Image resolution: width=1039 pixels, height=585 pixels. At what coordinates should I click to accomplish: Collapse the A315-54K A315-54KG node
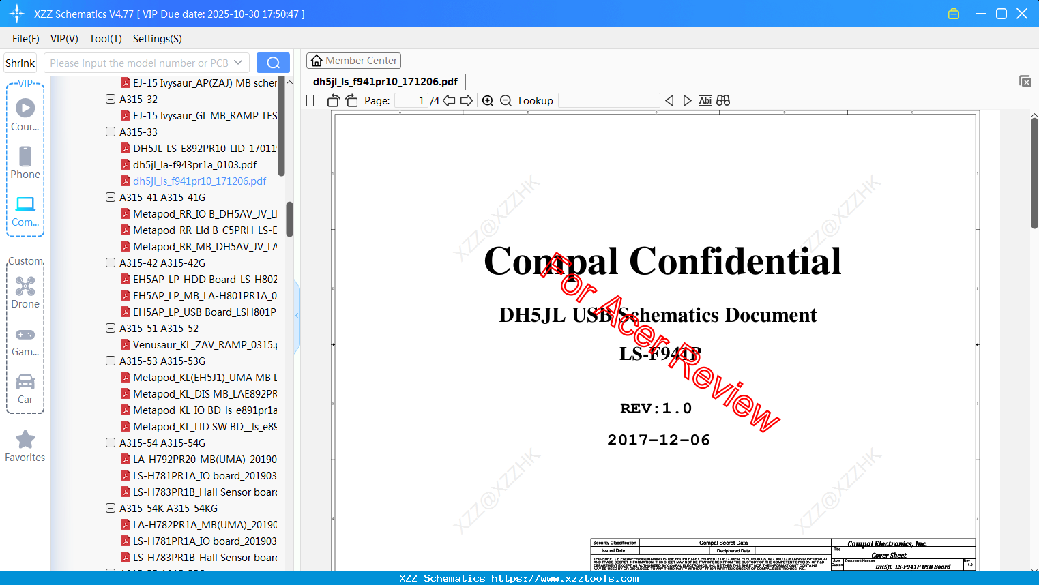111,508
